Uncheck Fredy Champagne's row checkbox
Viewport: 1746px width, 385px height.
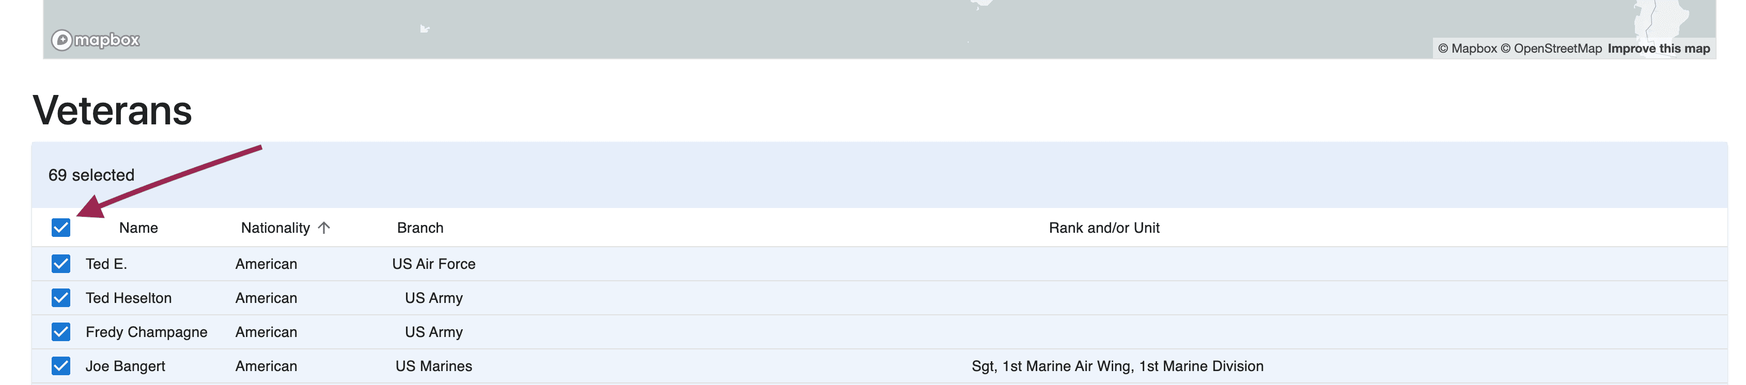(61, 331)
